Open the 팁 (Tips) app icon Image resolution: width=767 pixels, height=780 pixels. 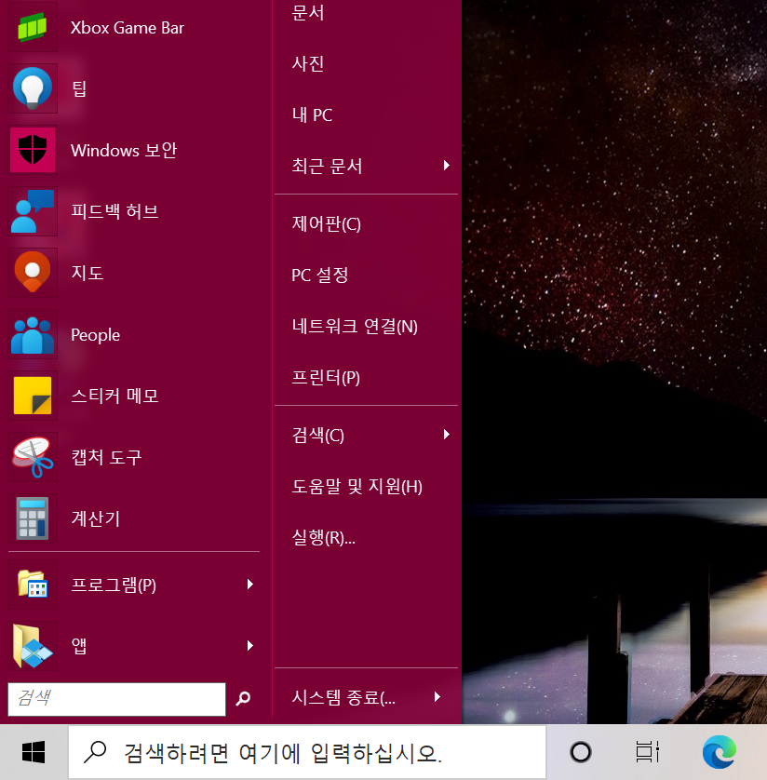(x=33, y=88)
